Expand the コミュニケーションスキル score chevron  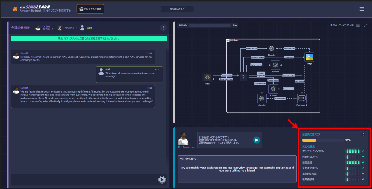363,151
